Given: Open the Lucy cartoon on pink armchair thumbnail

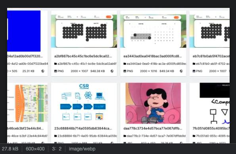Looking at the screenshot, I should point(153,103).
